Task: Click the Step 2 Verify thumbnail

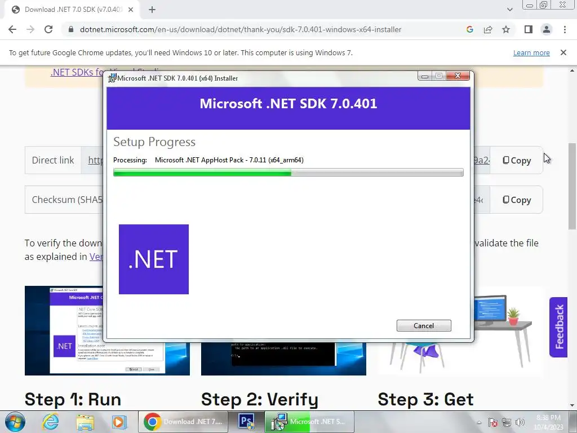Action: [283, 359]
